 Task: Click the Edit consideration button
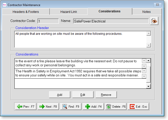tap(83, 95)
